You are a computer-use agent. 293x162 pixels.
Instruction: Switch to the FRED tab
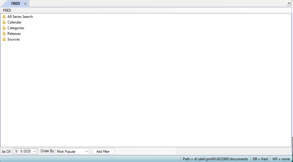pyautogui.click(x=16, y=4)
